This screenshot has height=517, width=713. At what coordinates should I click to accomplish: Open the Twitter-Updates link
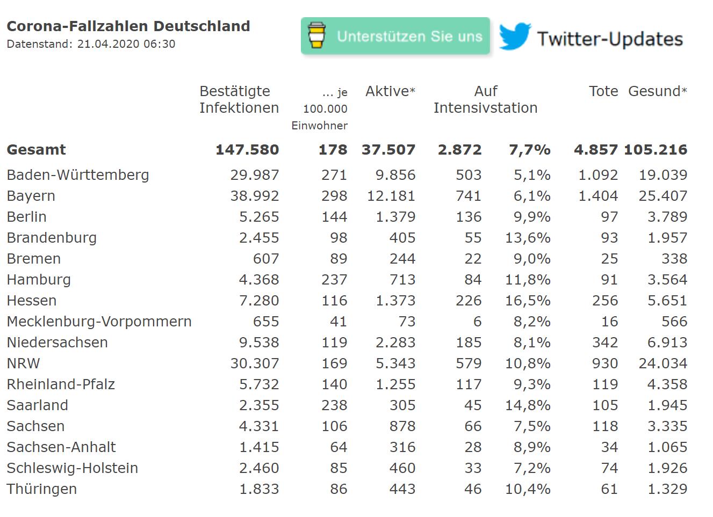click(x=610, y=39)
